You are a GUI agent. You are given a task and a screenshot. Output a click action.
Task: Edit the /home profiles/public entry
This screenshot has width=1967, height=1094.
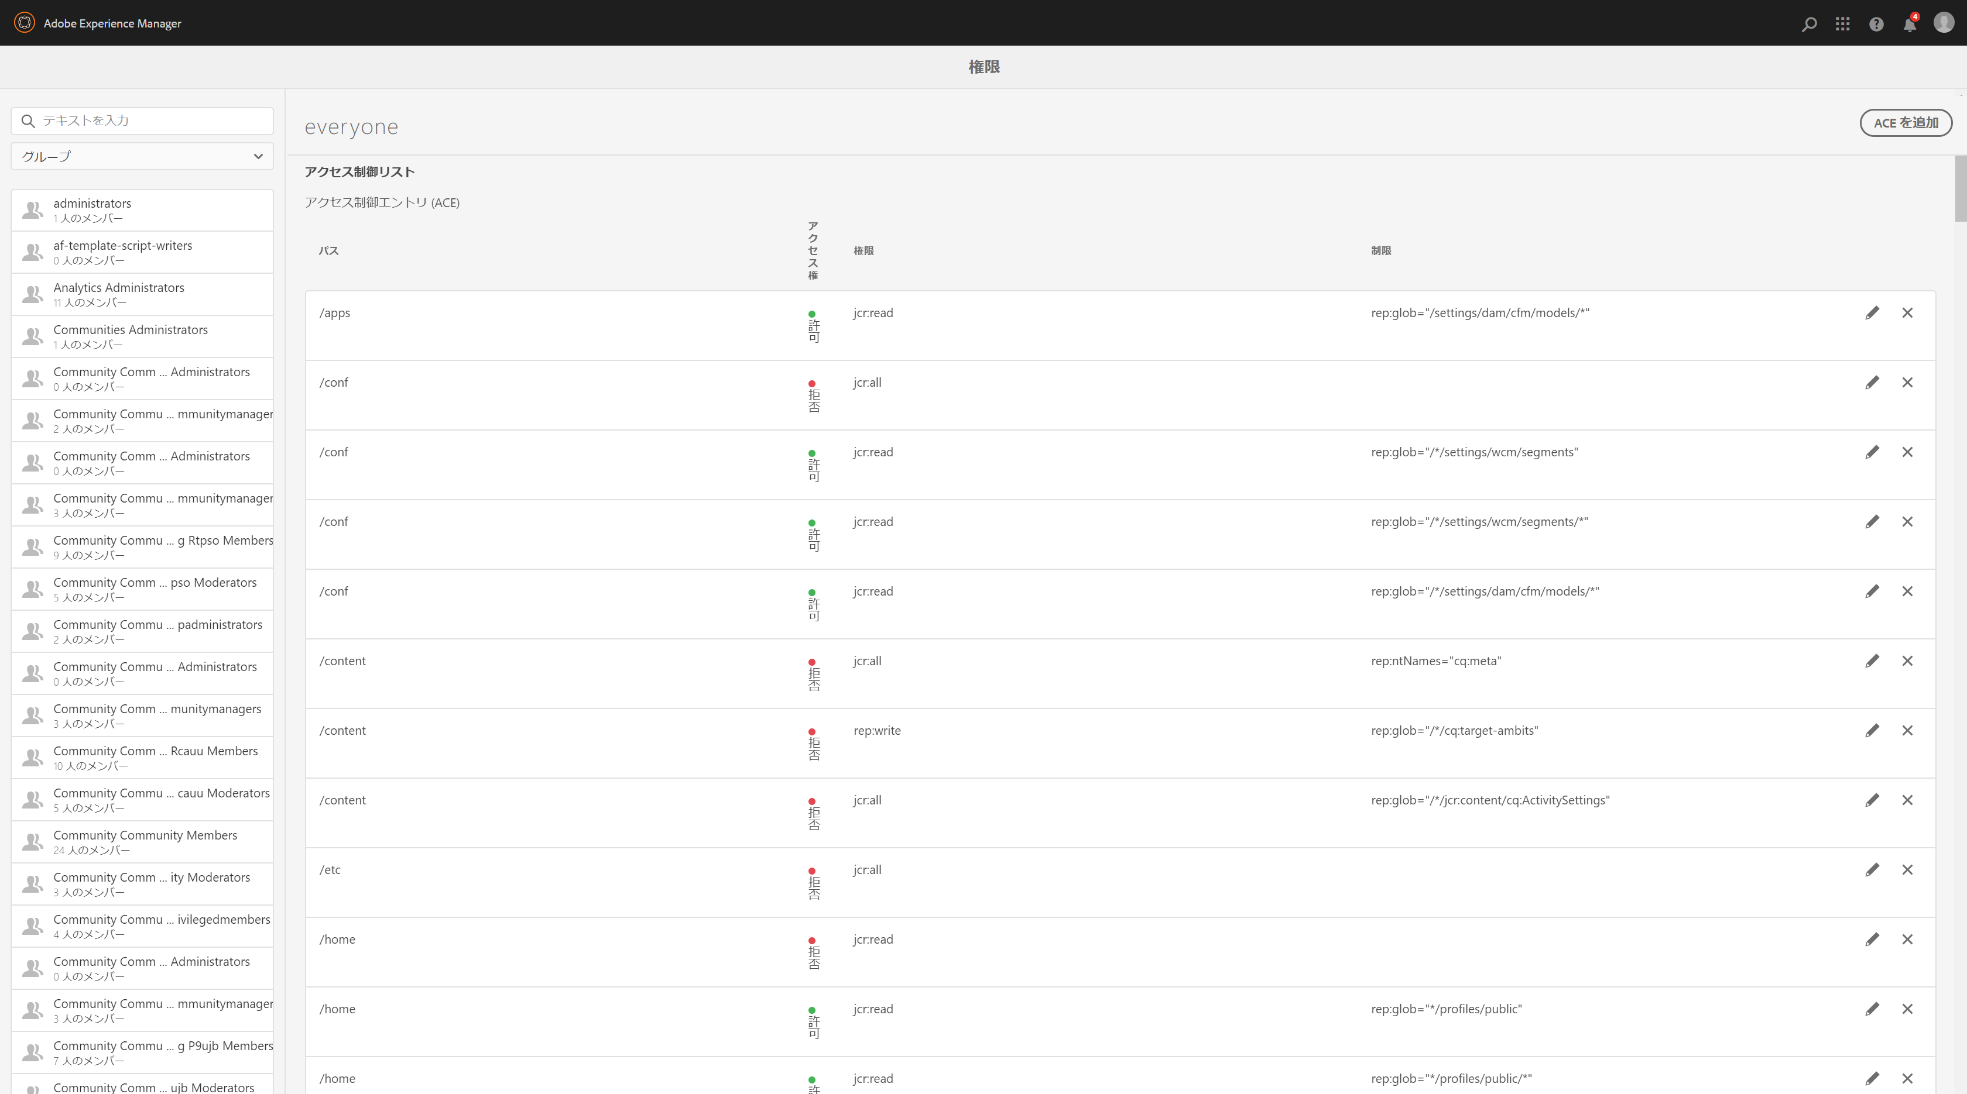point(1872,1009)
